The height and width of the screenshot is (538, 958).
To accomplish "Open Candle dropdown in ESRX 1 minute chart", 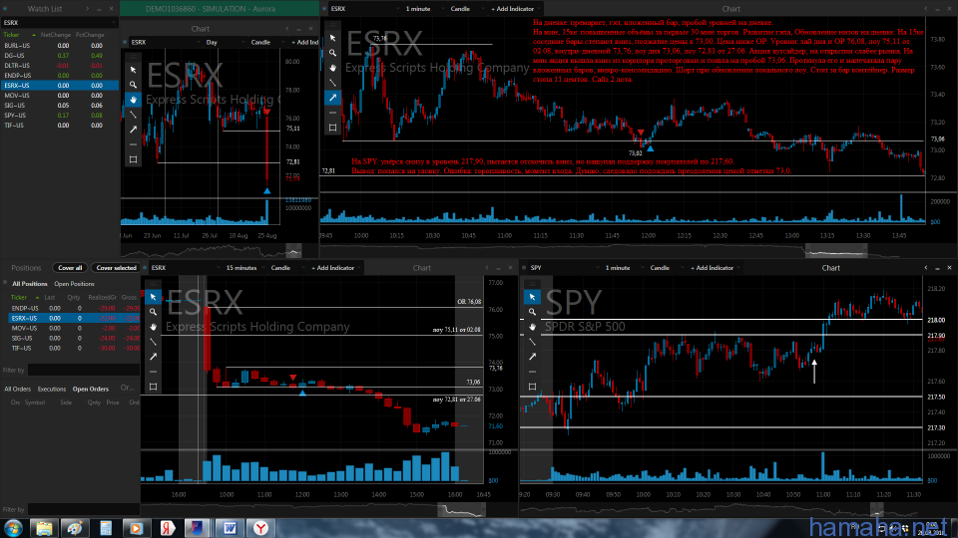I will pos(466,9).
